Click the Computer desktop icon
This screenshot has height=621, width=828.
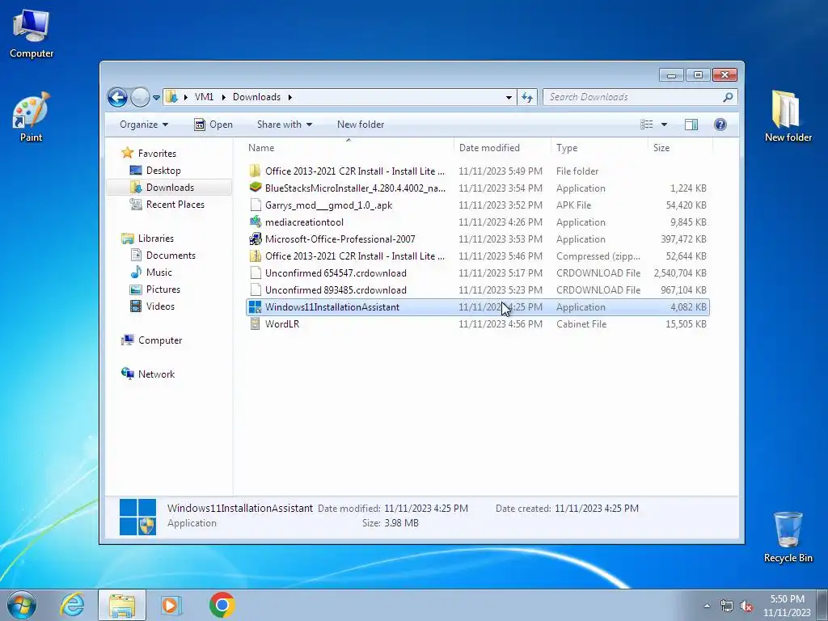coord(32,34)
